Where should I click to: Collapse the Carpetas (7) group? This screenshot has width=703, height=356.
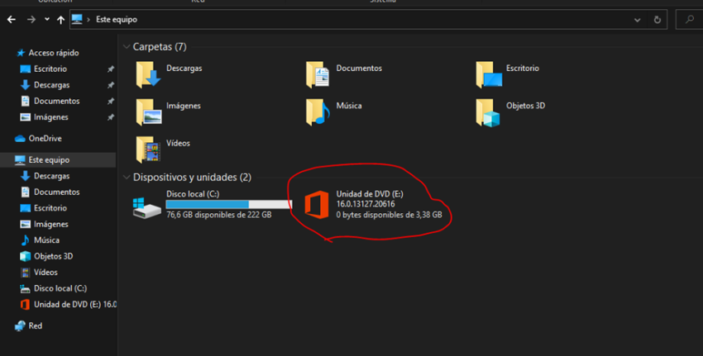tap(127, 47)
